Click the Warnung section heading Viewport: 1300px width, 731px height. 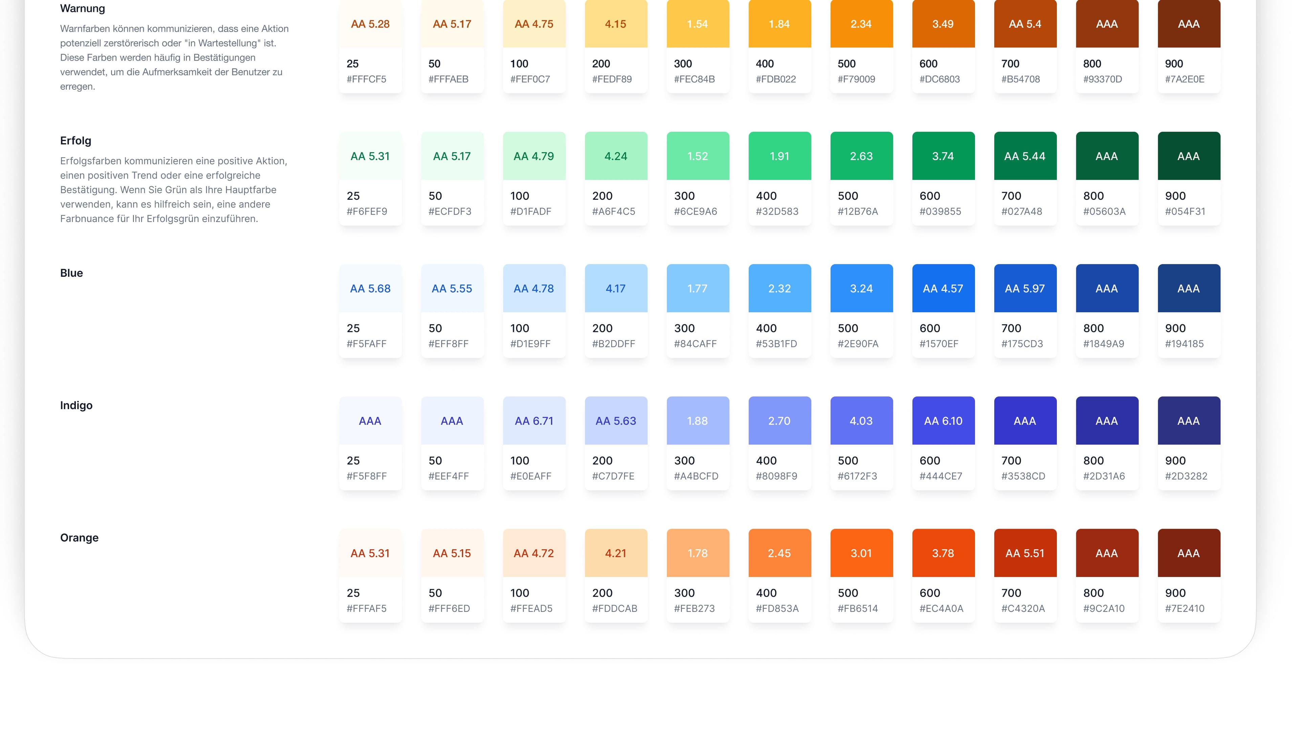(x=82, y=8)
